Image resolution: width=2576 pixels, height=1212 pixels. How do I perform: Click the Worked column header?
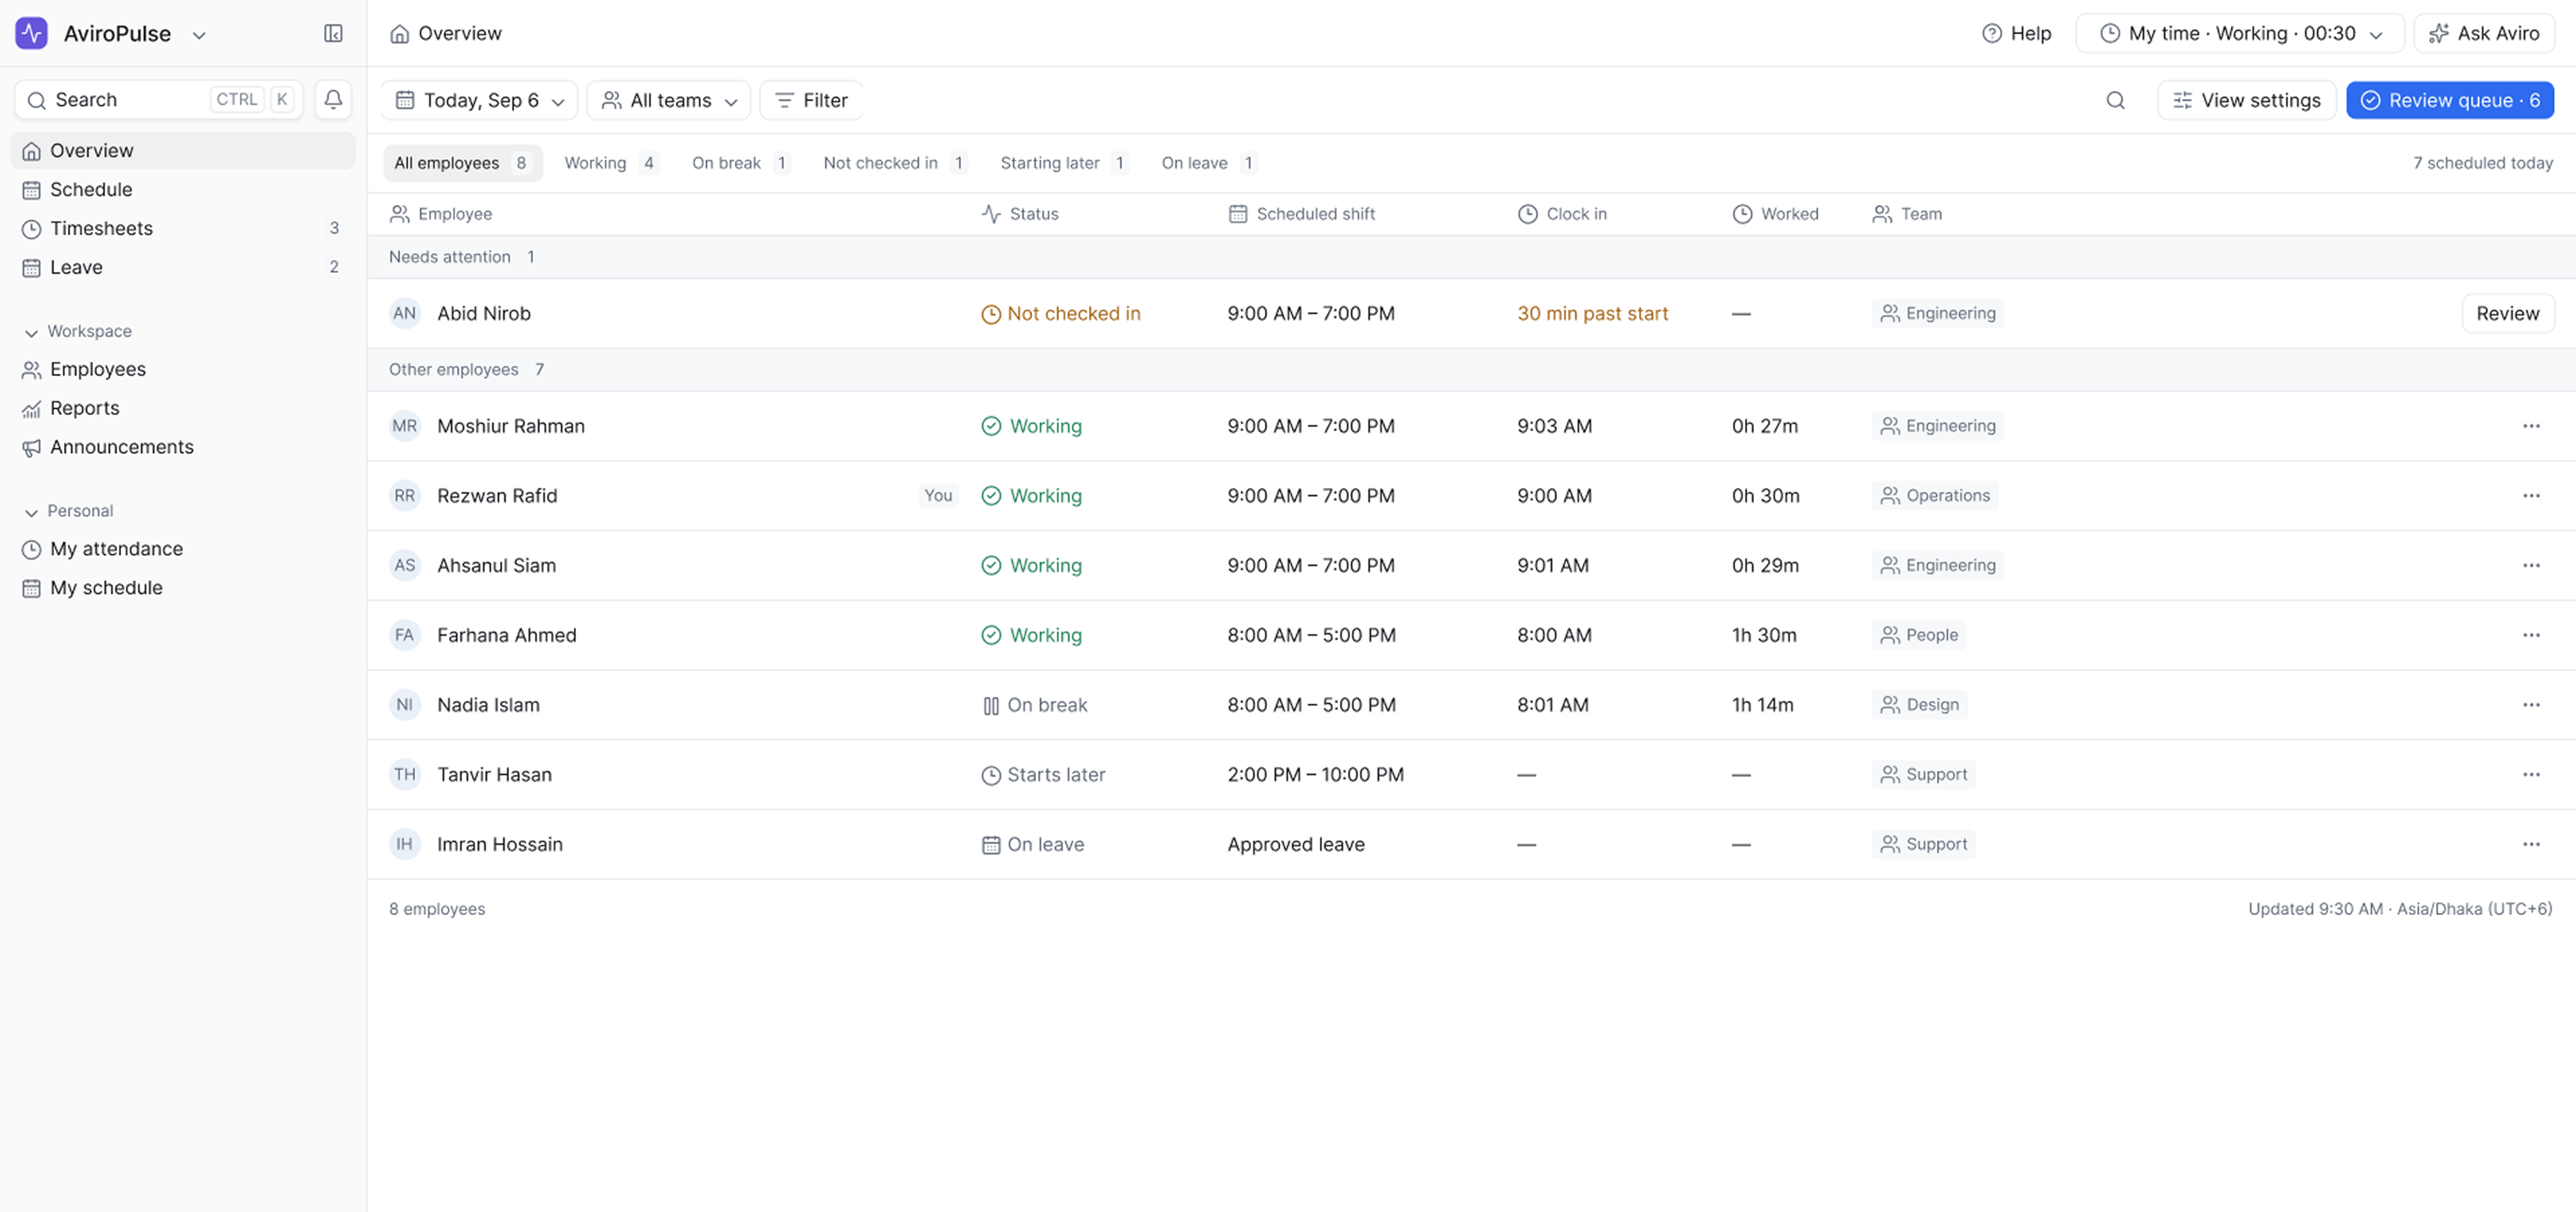click(1775, 214)
